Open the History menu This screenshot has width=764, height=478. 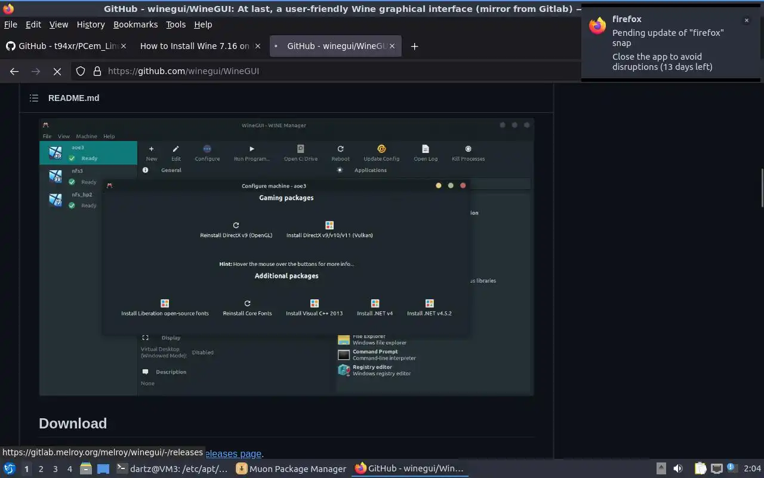pos(91,24)
